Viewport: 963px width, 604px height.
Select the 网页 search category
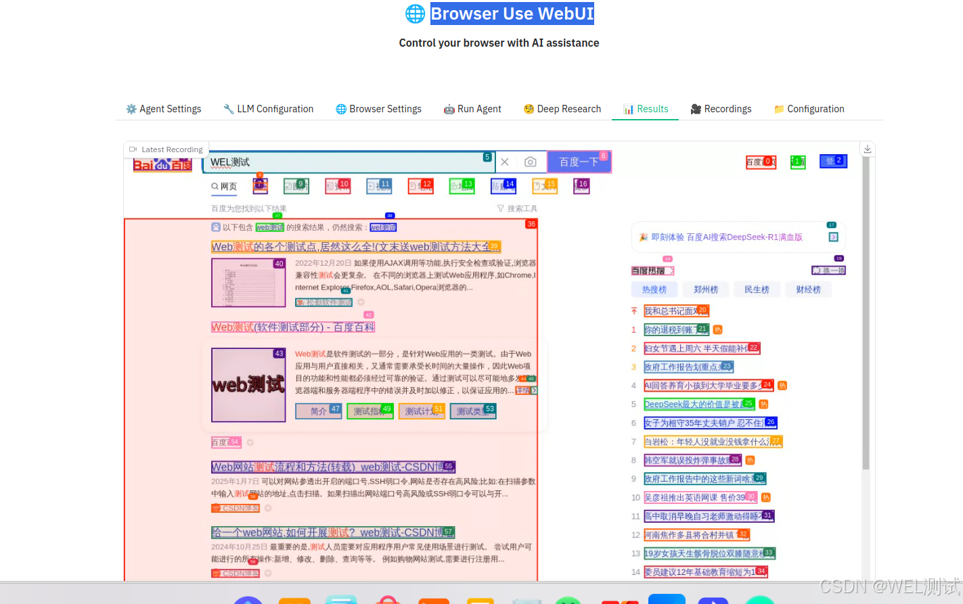tap(224, 187)
